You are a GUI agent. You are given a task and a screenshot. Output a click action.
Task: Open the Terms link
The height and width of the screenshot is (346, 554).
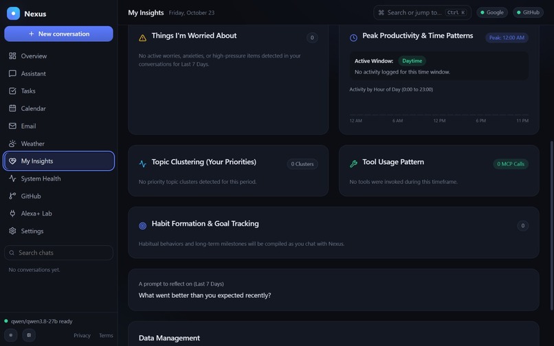pyautogui.click(x=106, y=336)
